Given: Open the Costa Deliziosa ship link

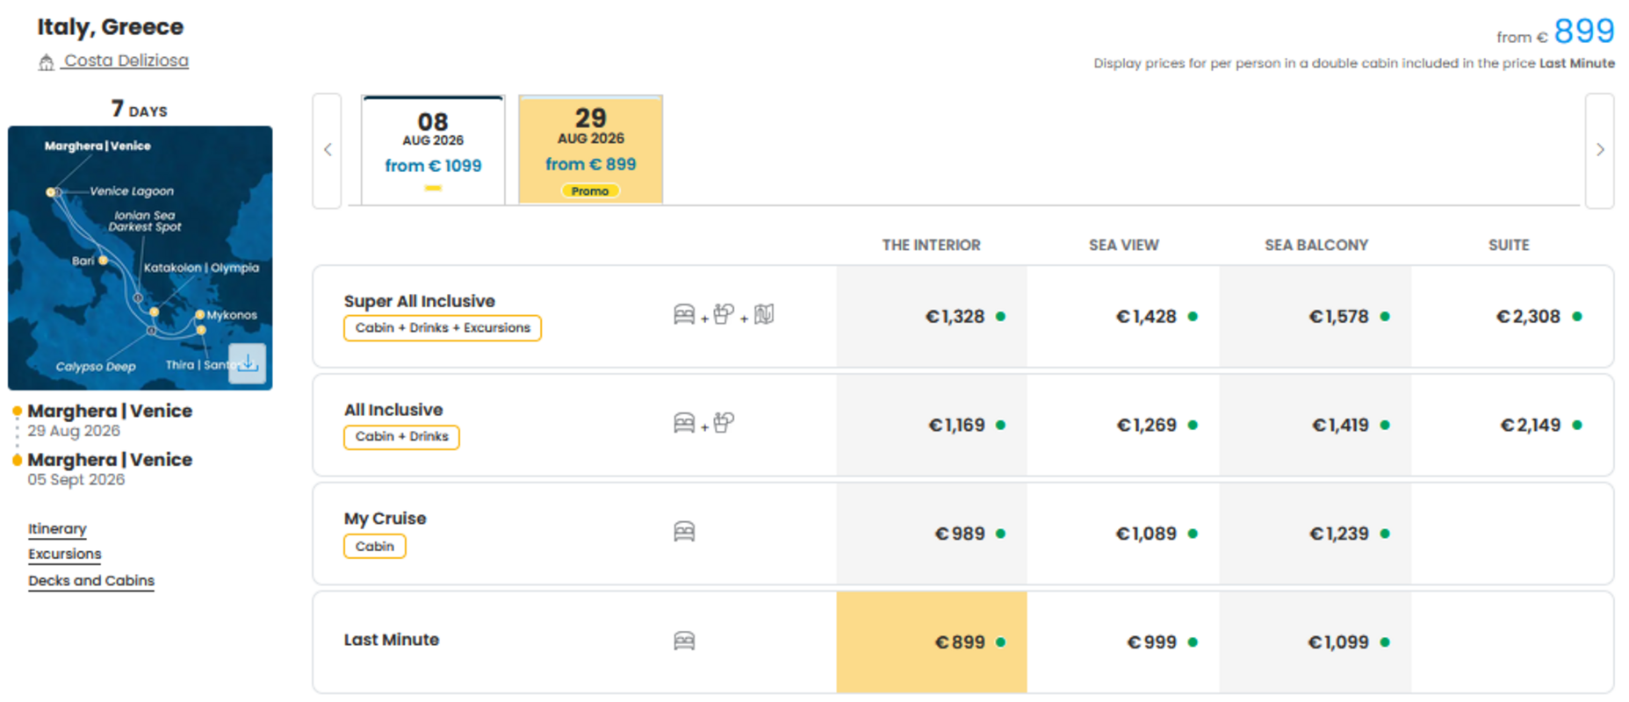Looking at the screenshot, I should (126, 61).
